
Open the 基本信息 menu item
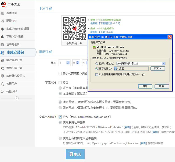coord(17,13)
